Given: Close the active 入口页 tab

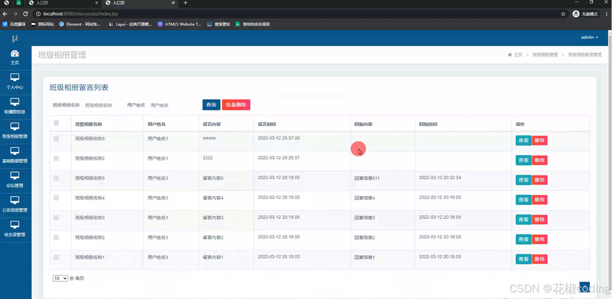Looking at the screenshot, I should [173, 3].
